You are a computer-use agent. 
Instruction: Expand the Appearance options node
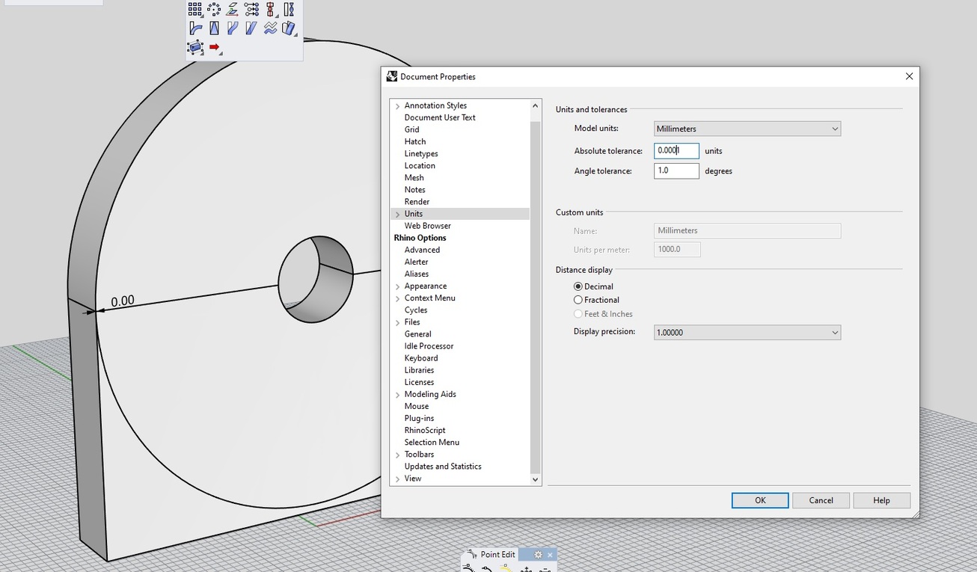[x=397, y=286]
